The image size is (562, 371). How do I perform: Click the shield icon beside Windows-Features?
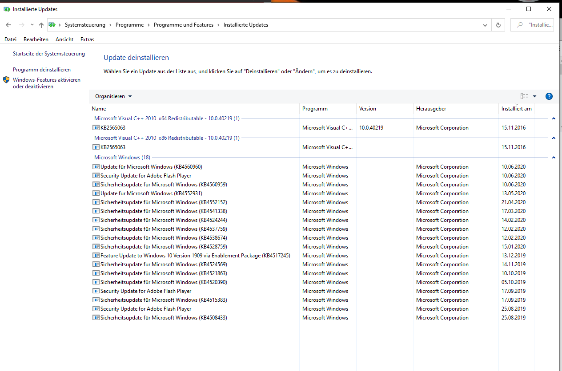tap(6, 80)
